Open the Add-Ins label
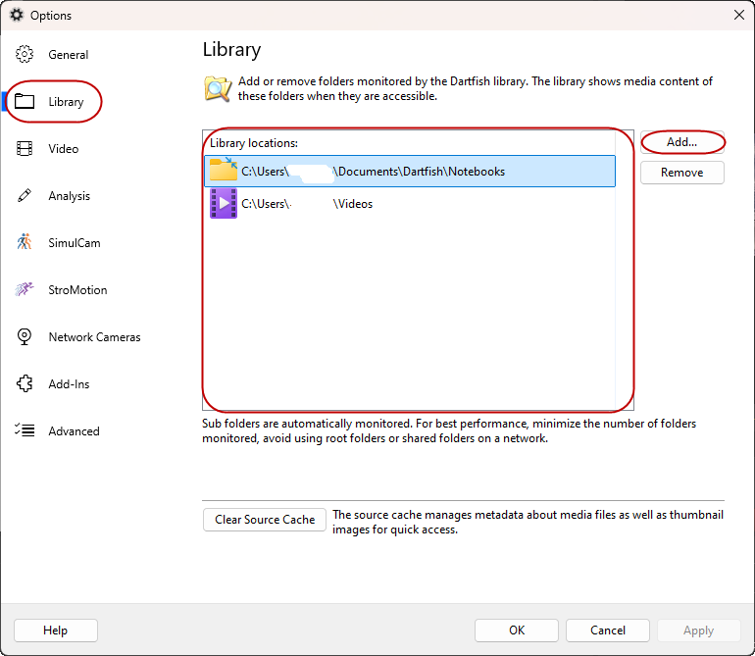 69,383
